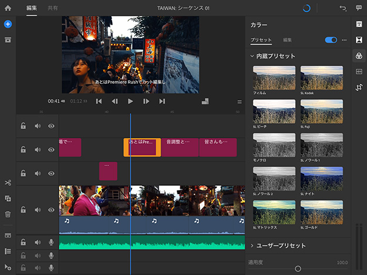Toggle the color preset enable switch
Image resolution: width=367 pixels, height=275 pixels.
(x=331, y=40)
